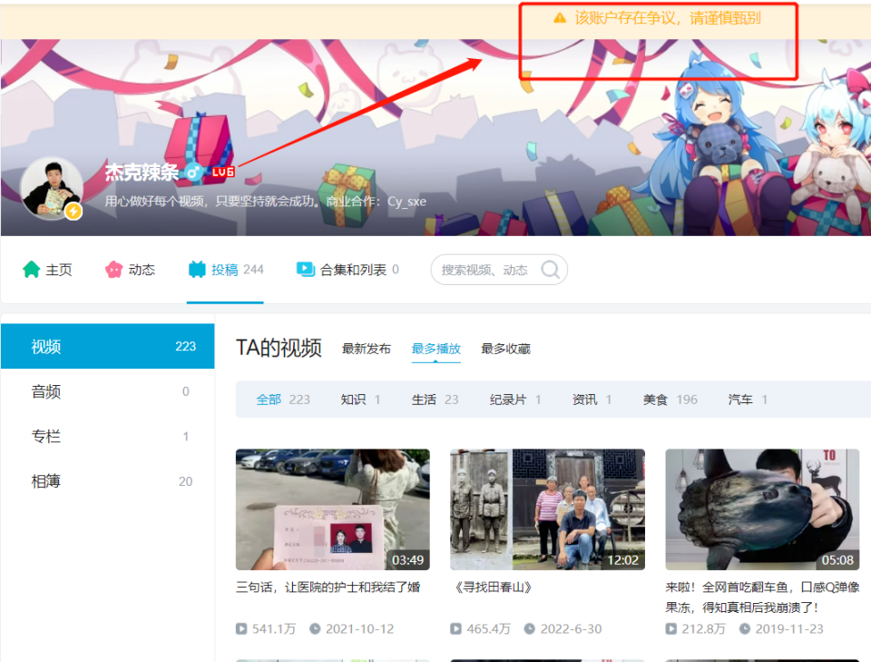The image size is (871, 662).
Task: Open video title 三句话，让医院的护士和我结了婚
Action: 328,587
